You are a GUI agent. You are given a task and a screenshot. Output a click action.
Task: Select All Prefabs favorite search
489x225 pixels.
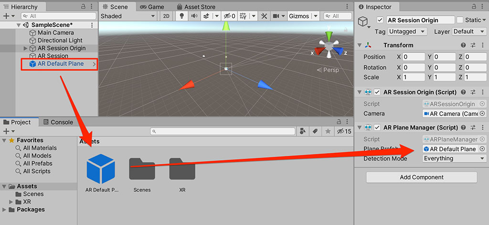coord(38,163)
